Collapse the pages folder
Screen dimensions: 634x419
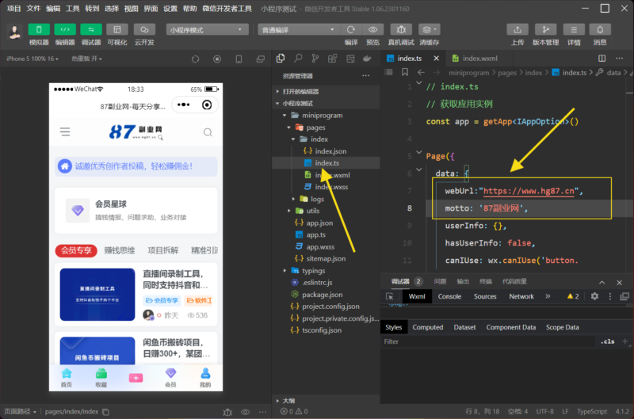(x=289, y=128)
